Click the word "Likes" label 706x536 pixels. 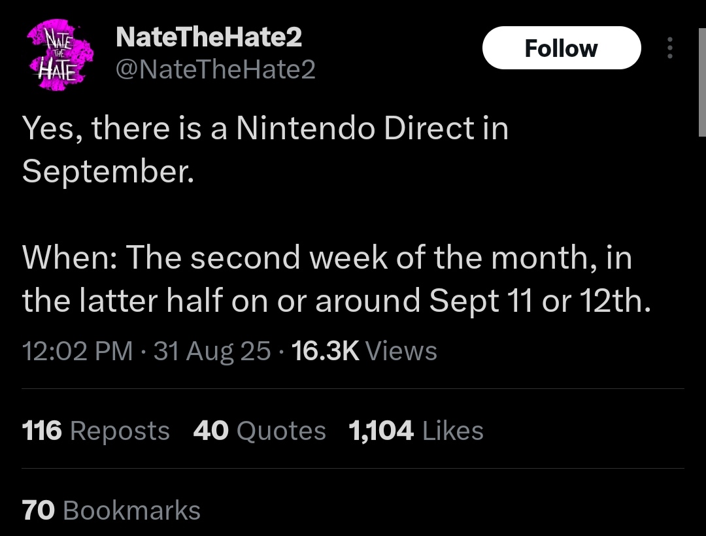[452, 430]
